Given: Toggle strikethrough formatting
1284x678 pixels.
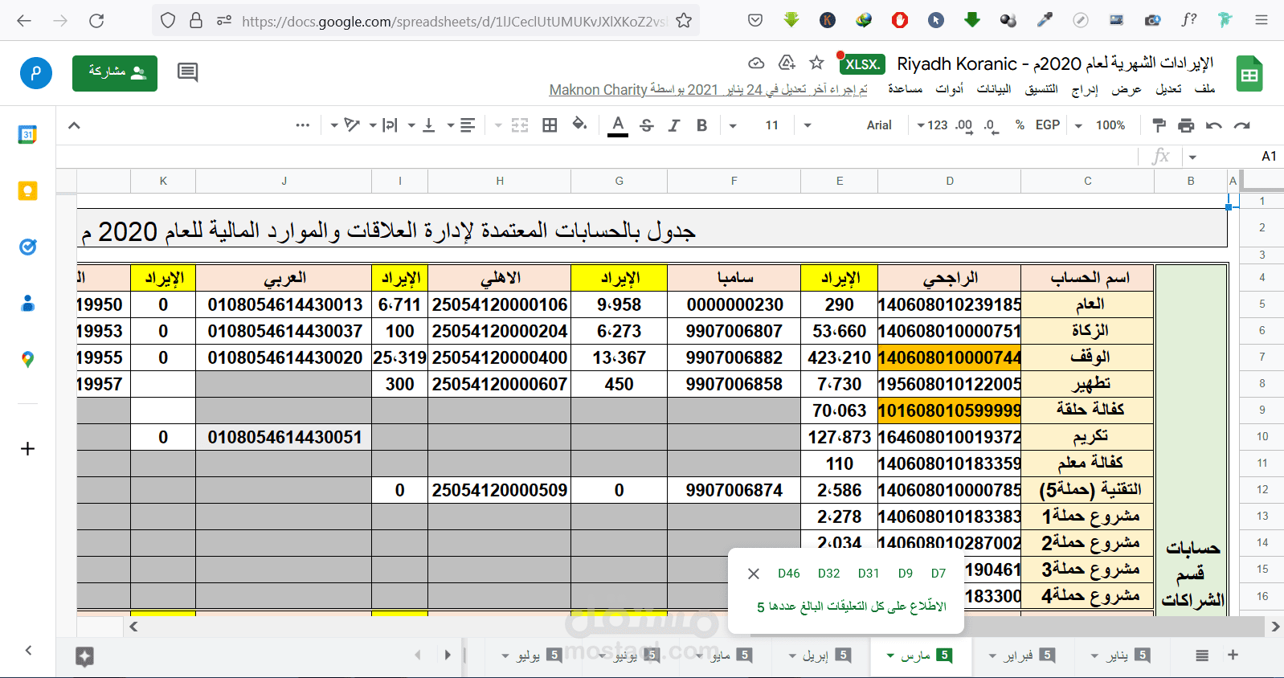Looking at the screenshot, I should (x=647, y=125).
